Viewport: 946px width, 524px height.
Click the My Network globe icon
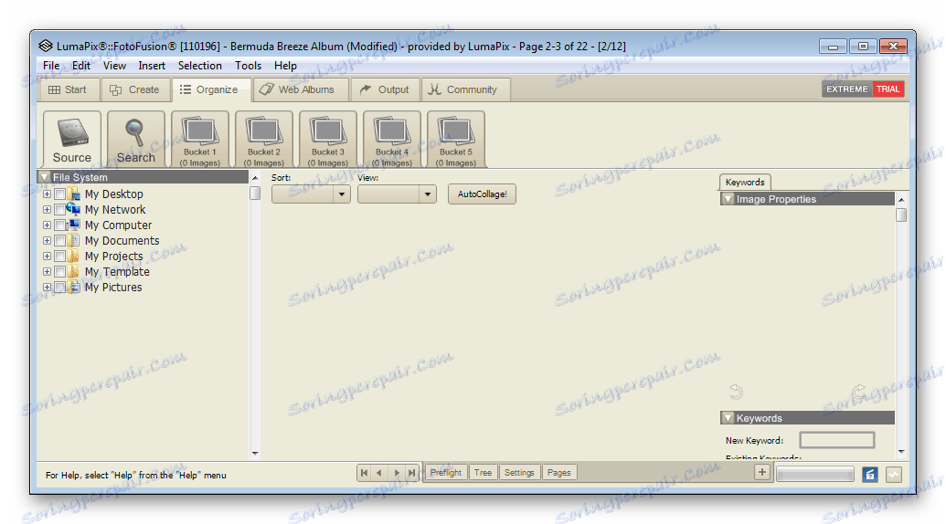74,209
